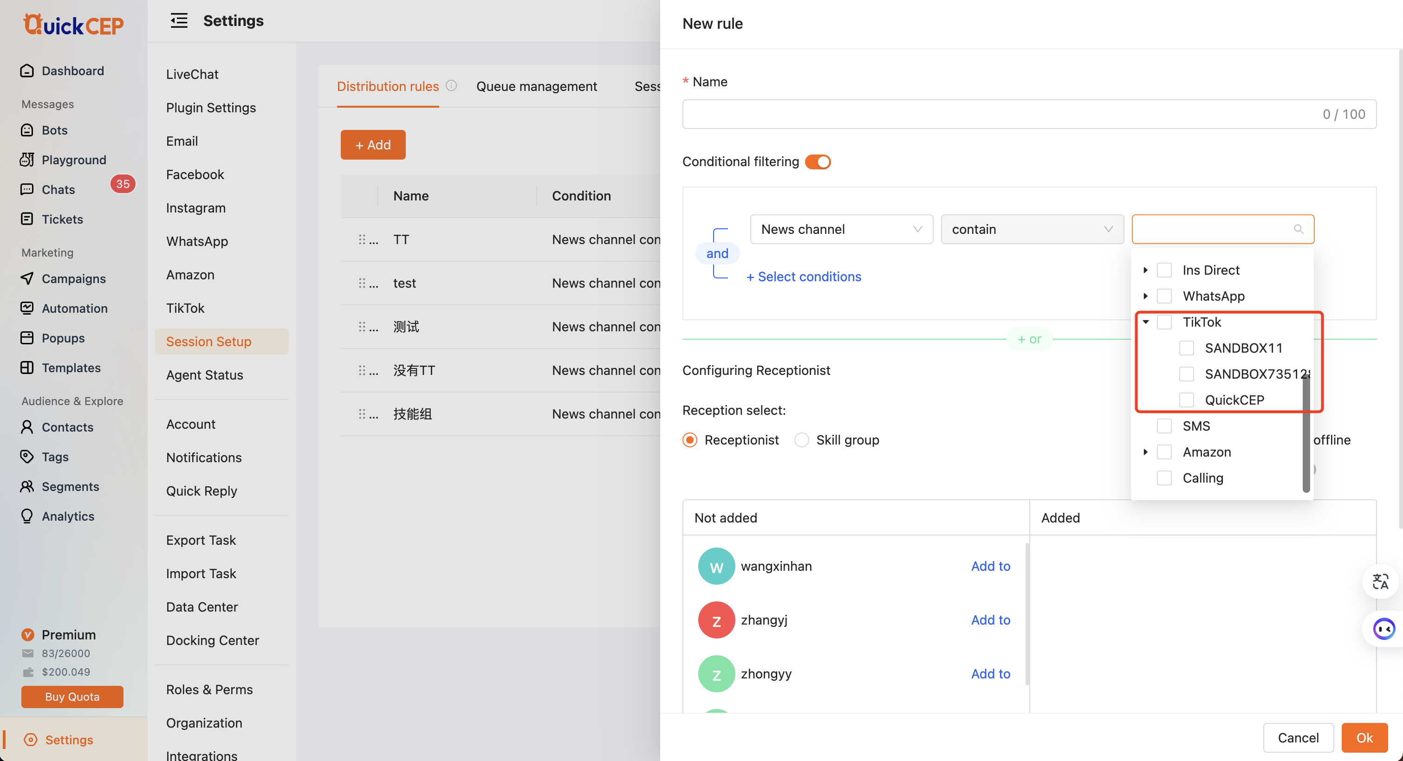1403x761 pixels.
Task: Focus the rule Name input field
Action: click(x=1029, y=114)
